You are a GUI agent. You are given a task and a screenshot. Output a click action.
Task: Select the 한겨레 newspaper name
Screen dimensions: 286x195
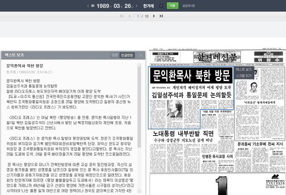[x=148, y=6]
